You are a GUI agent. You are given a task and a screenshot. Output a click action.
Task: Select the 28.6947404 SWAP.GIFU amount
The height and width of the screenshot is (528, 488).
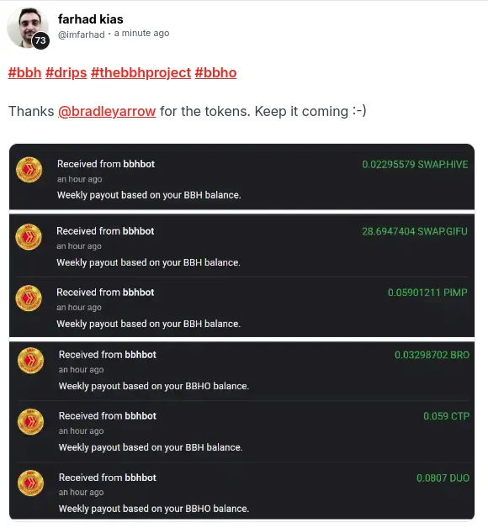point(415,231)
